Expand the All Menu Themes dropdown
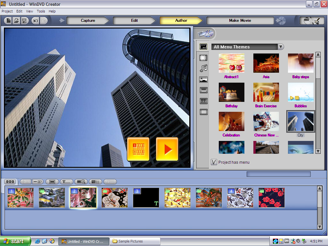This screenshot has width=328, height=246. coord(281,47)
